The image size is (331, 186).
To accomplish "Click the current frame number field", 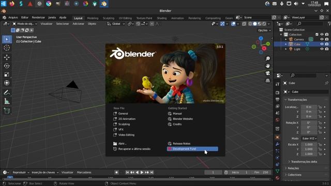I will click(213, 172).
